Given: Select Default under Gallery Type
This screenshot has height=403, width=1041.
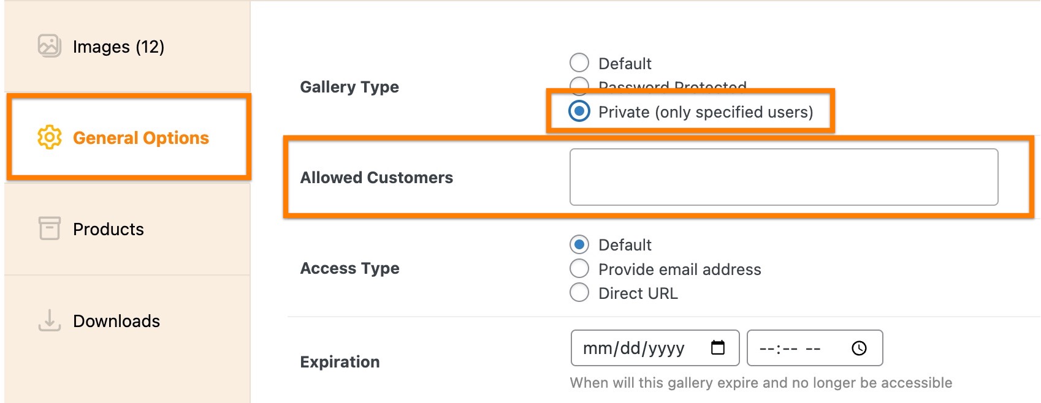Looking at the screenshot, I should click(x=578, y=62).
